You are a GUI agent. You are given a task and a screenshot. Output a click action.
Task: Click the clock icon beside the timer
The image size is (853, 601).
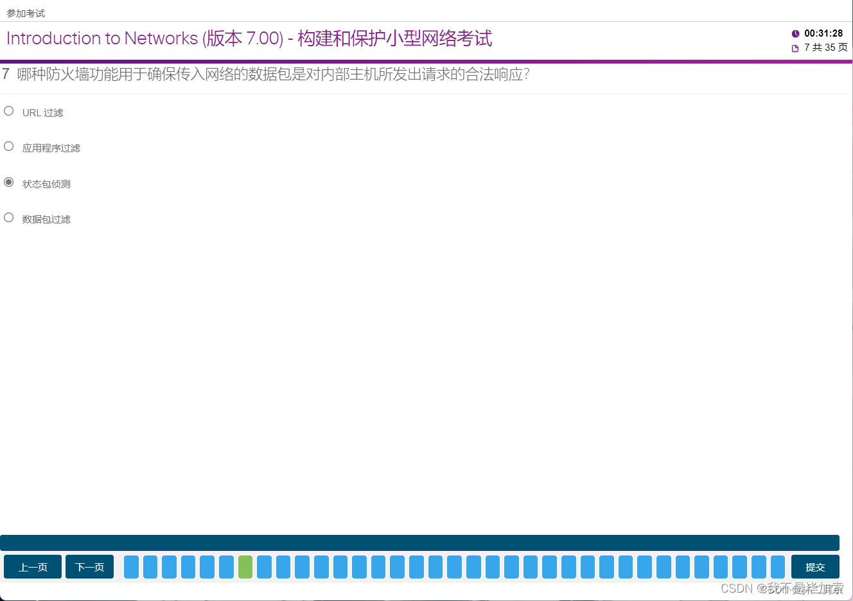795,33
